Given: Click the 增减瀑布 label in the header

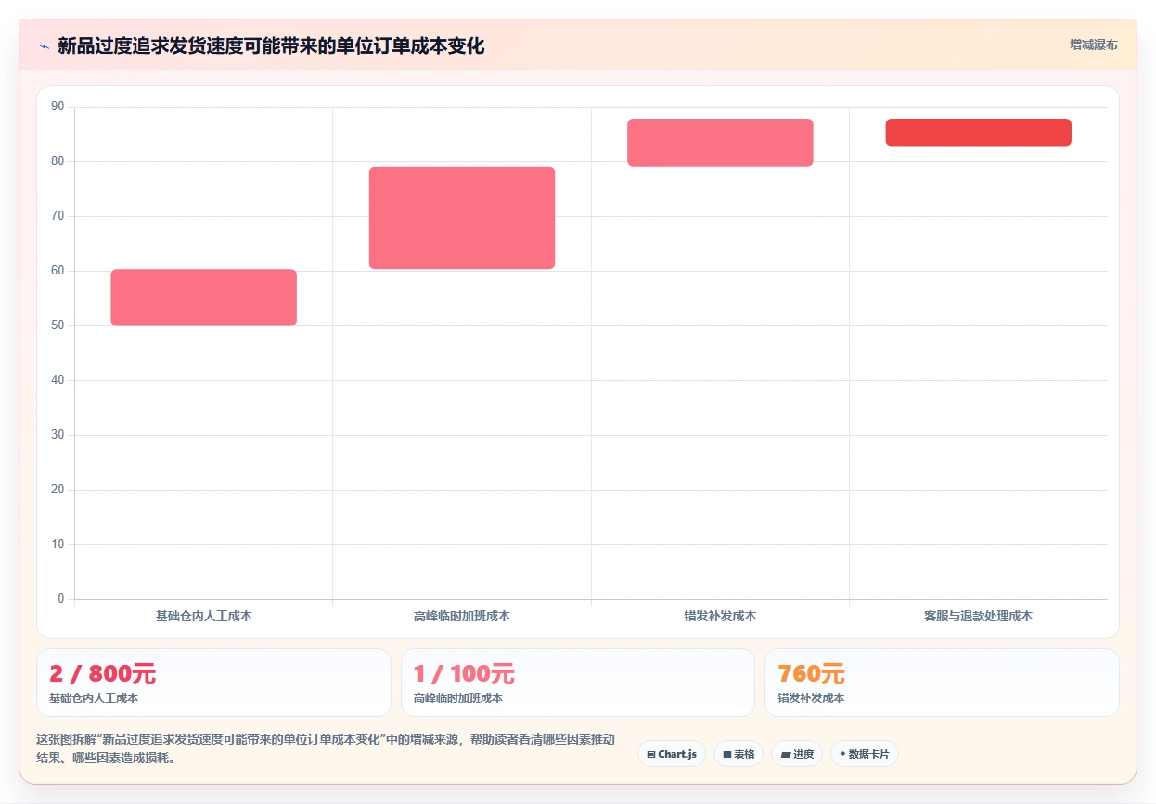Looking at the screenshot, I should click(1093, 45).
